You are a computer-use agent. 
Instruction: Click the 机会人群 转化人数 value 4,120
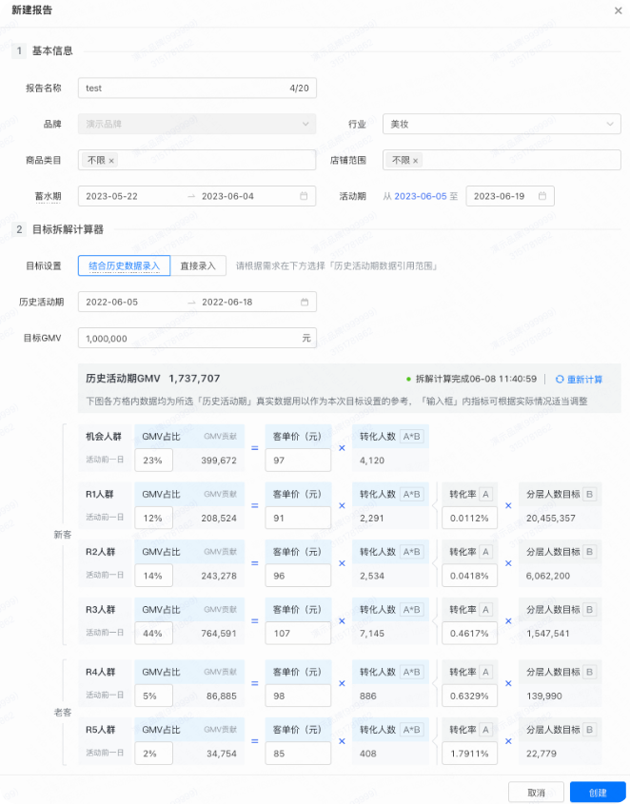(x=372, y=461)
